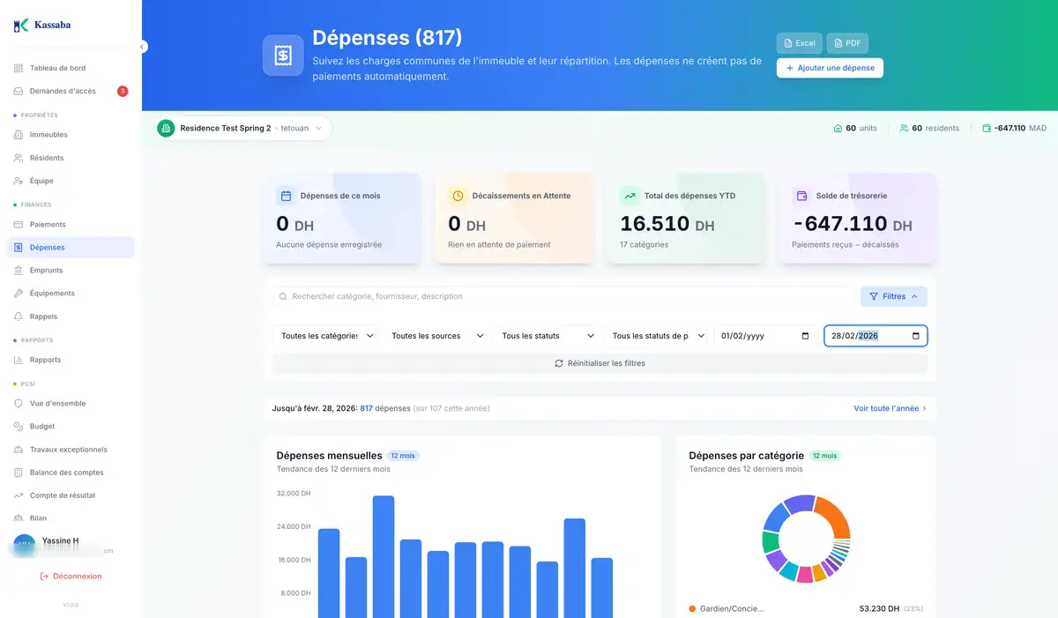Click the large receipt icon beside Dépenses title

[x=283, y=56]
